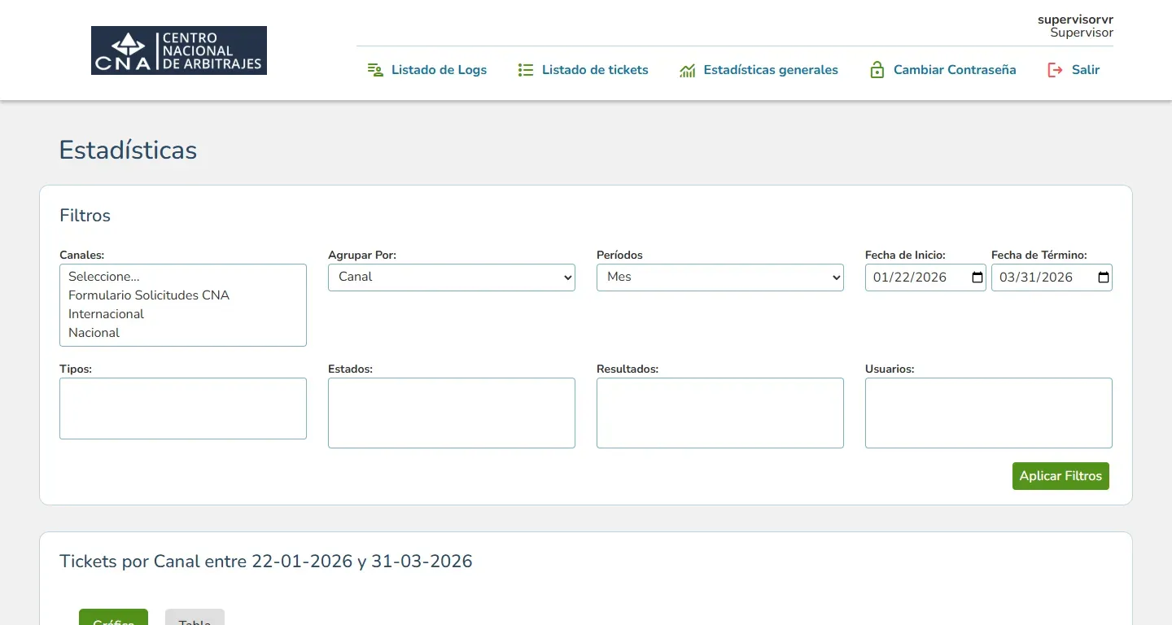The height and width of the screenshot is (625, 1172).
Task: Select 'Seleccione...' in Canales list
Action: 183,277
